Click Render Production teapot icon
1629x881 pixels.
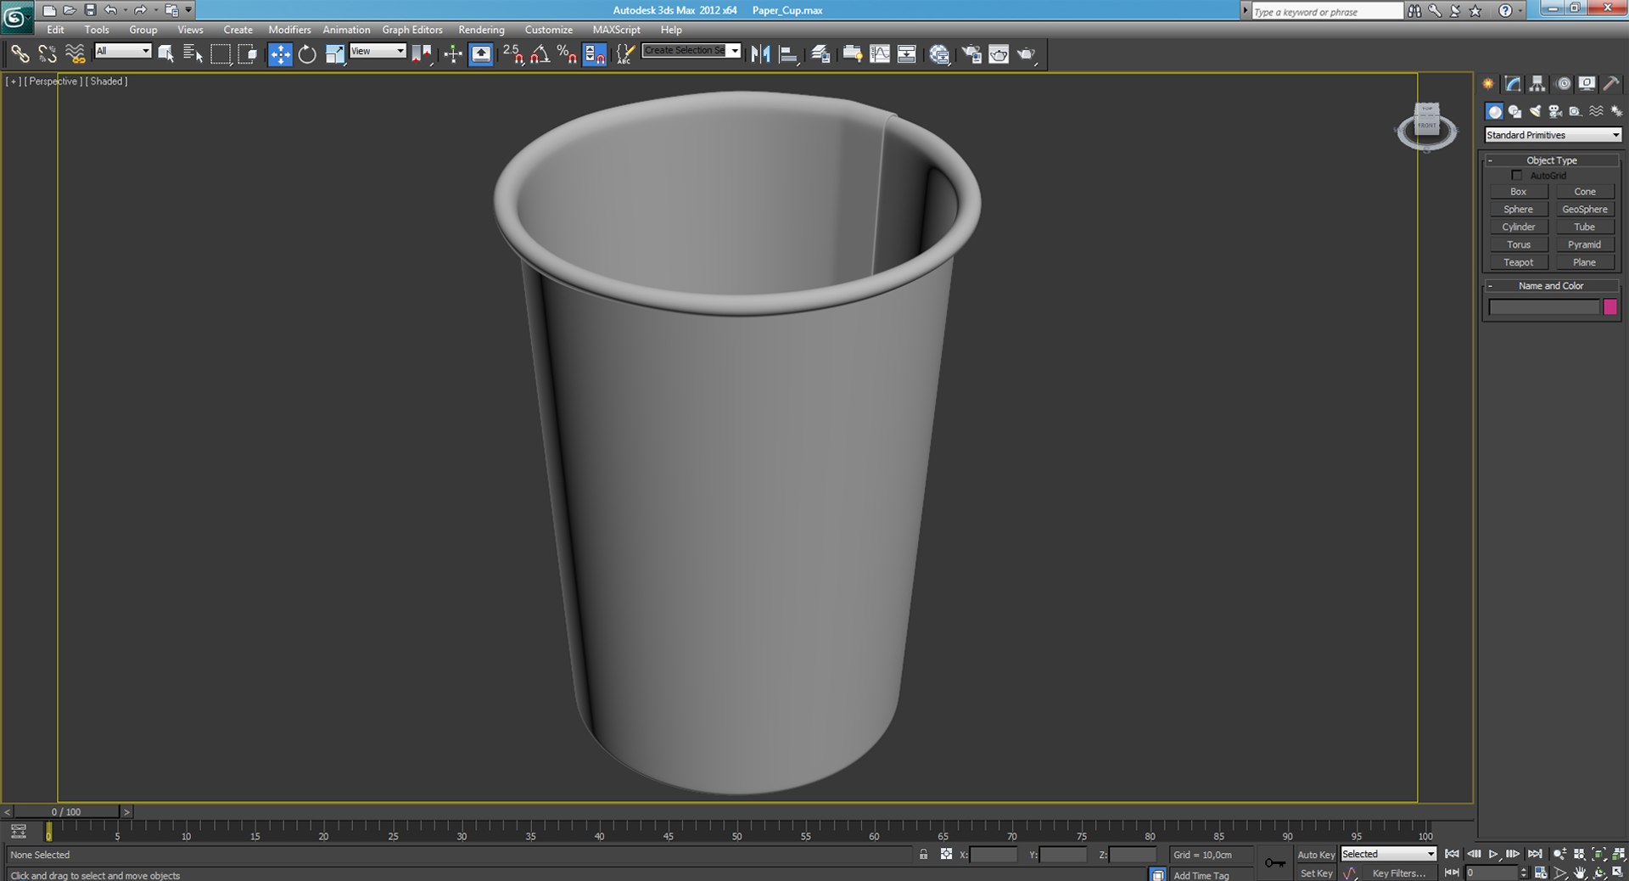(x=1027, y=54)
